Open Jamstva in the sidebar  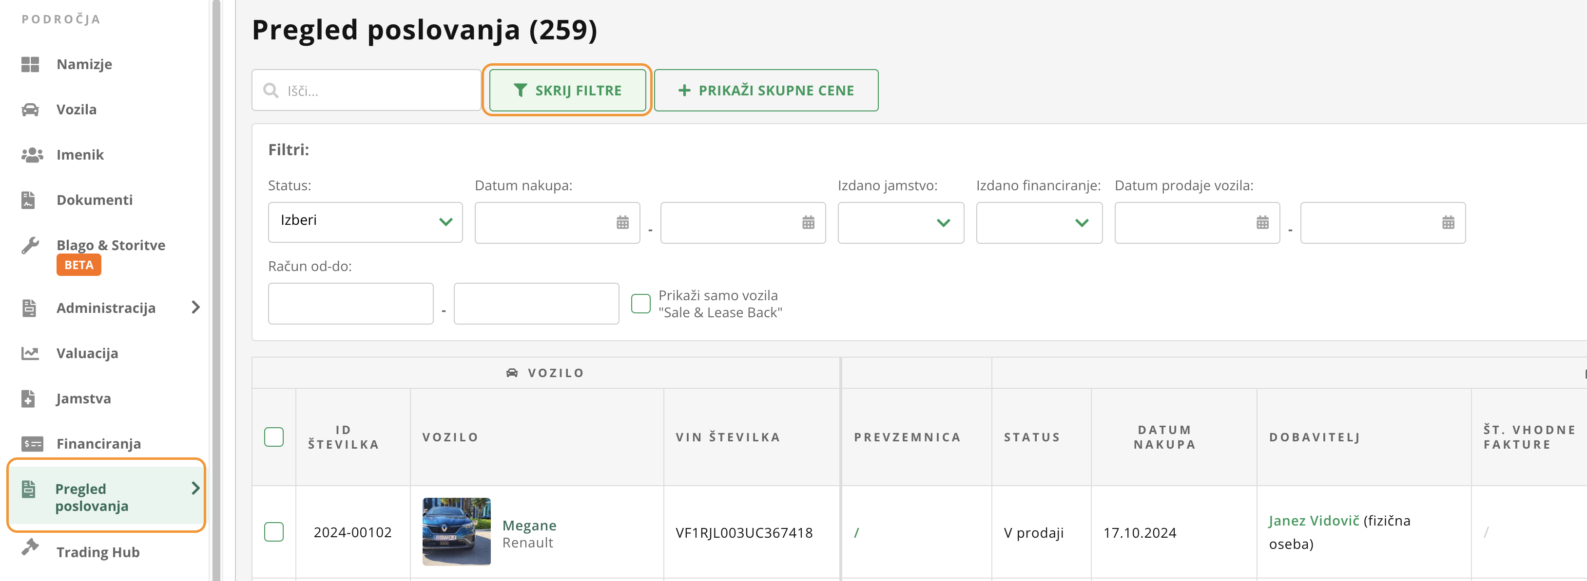tap(84, 399)
